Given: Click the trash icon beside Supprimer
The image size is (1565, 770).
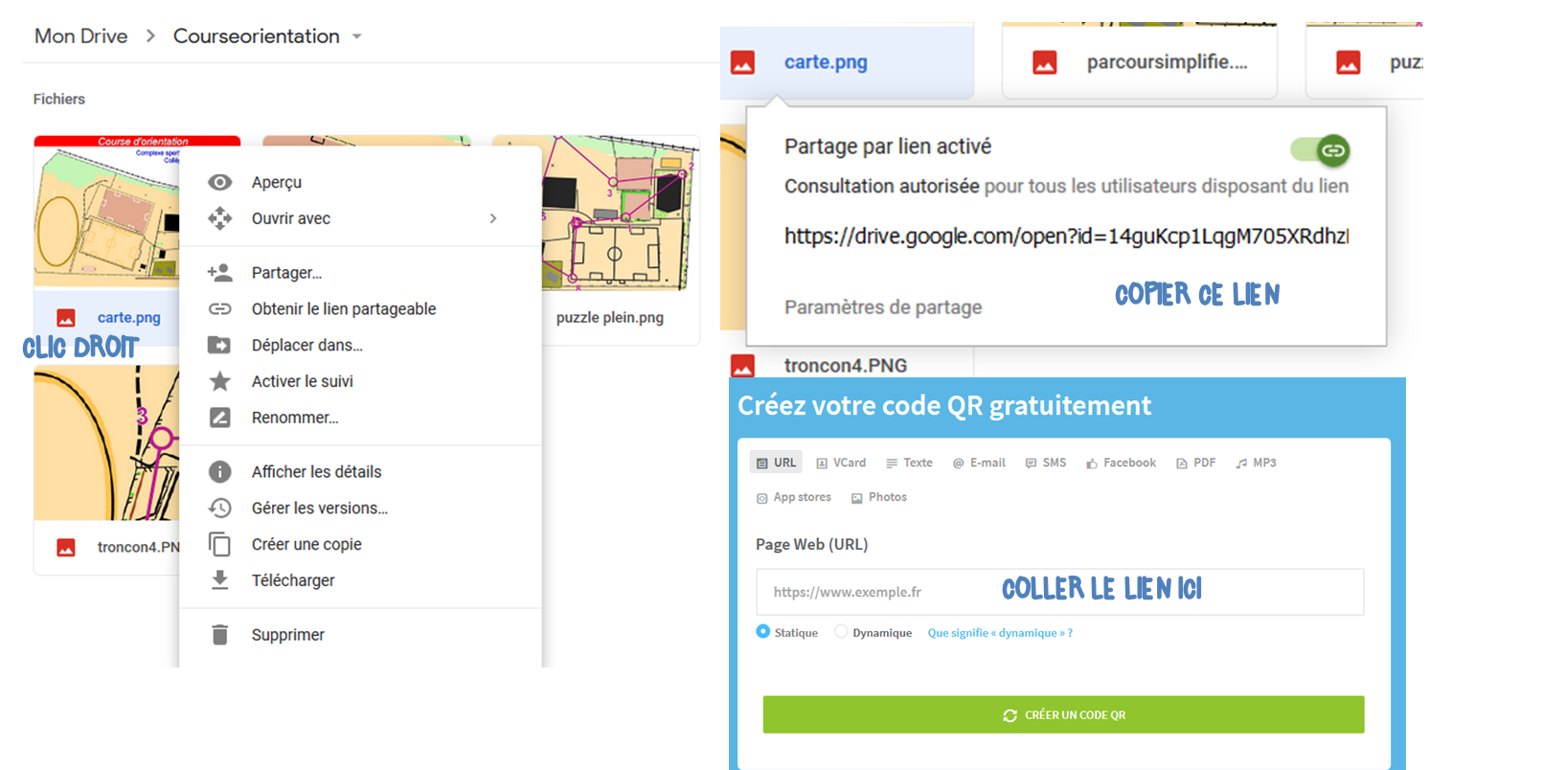Looking at the screenshot, I should [x=220, y=635].
